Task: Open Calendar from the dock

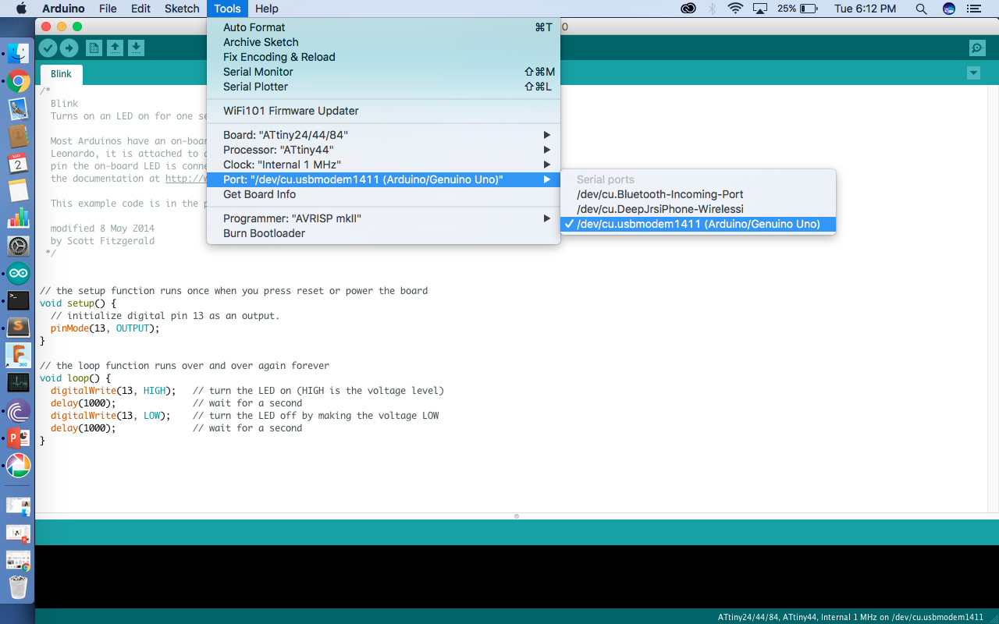Action: pyautogui.click(x=18, y=164)
